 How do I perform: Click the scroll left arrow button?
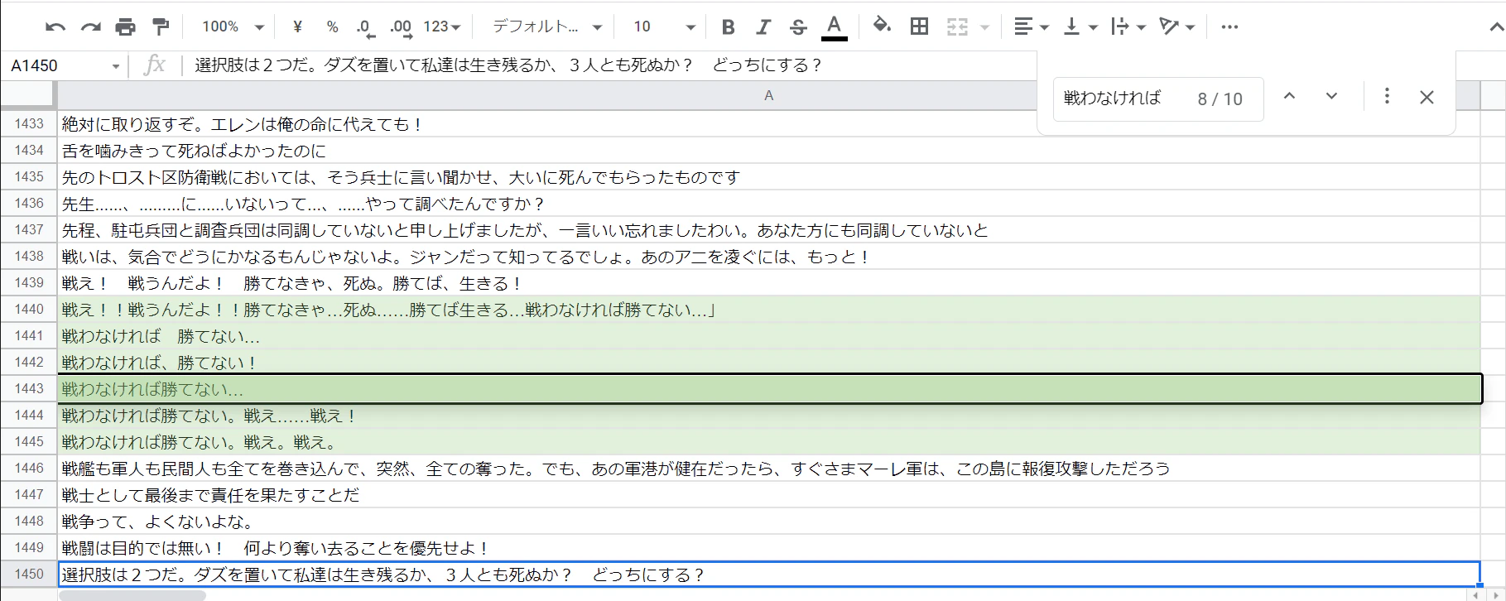(1475, 595)
